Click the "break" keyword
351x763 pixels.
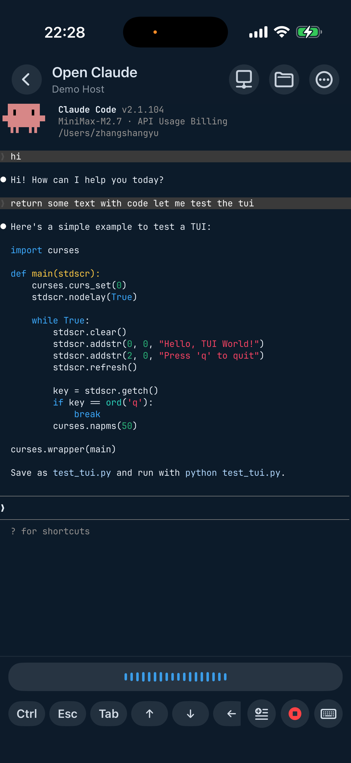(x=87, y=414)
